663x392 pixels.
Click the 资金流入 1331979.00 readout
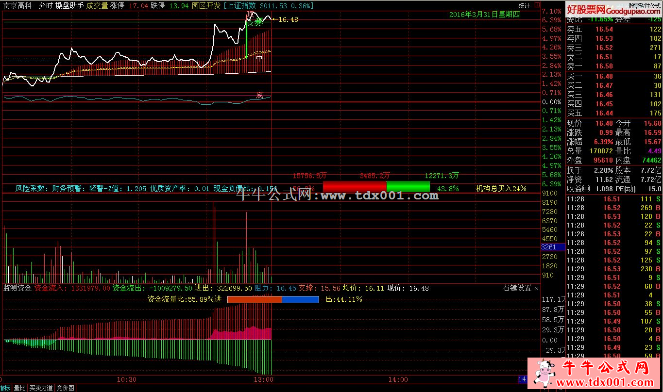(72, 288)
